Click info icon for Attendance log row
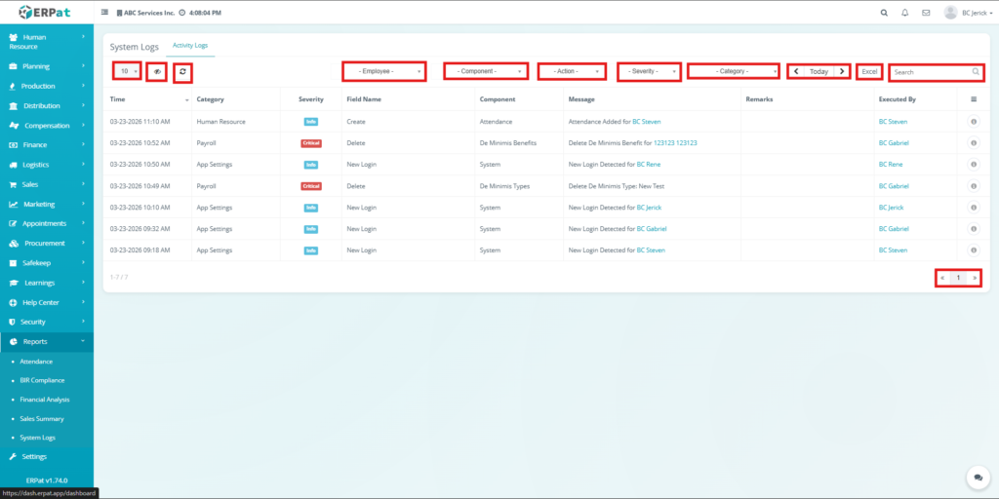999x499 pixels. (x=974, y=122)
